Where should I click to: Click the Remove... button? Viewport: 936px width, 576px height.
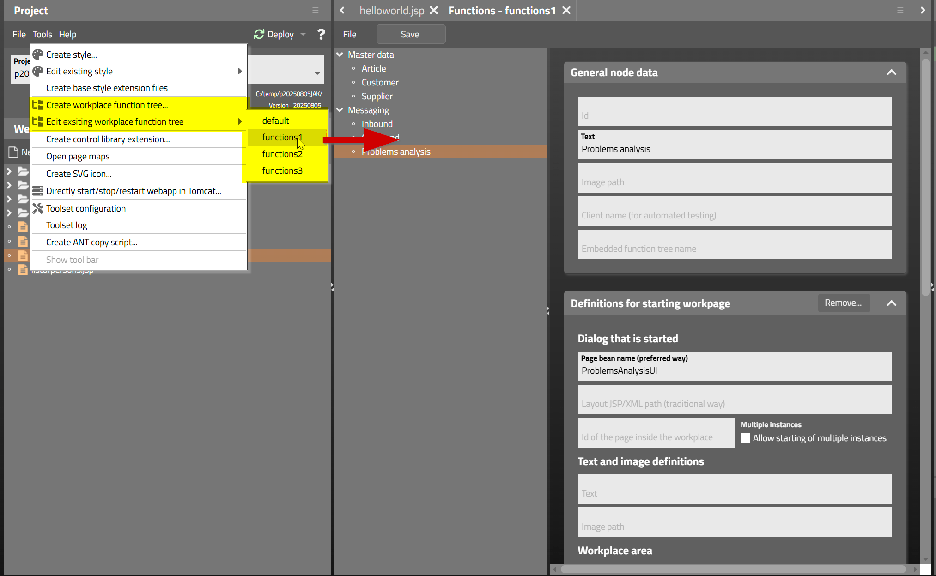843,303
